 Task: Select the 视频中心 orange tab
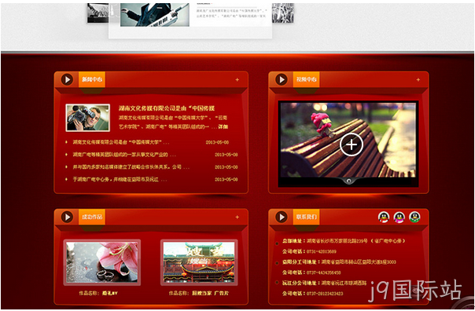click(x=306, y=79)
